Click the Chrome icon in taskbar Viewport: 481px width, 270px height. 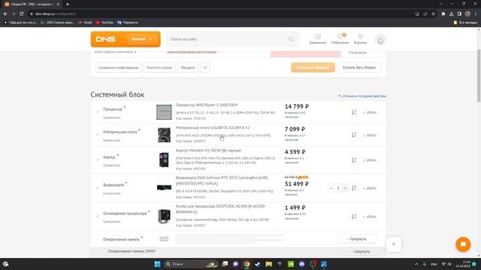[x=247, y=264]
